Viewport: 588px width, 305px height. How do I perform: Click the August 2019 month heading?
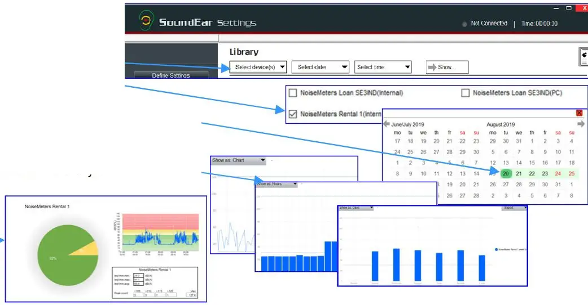coord(501,124)
